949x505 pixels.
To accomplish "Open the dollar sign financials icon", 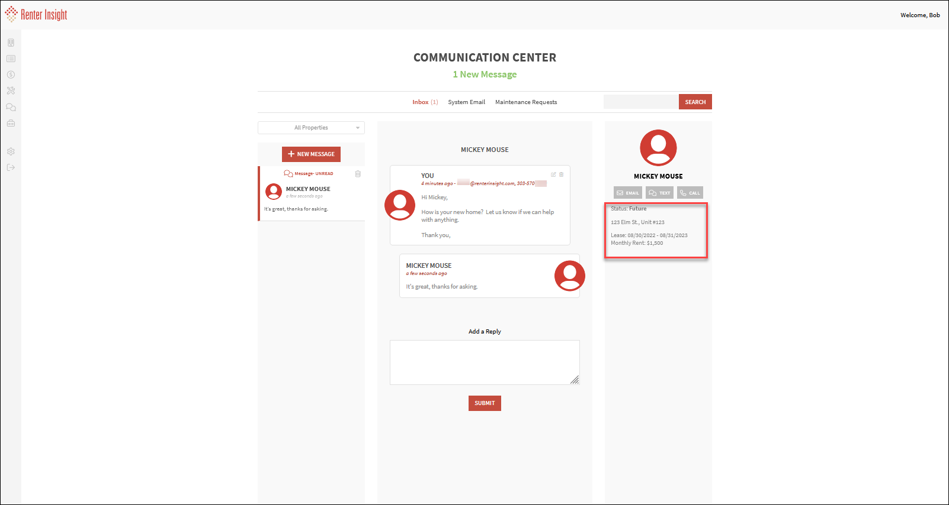I will click(x=11, y=75).
